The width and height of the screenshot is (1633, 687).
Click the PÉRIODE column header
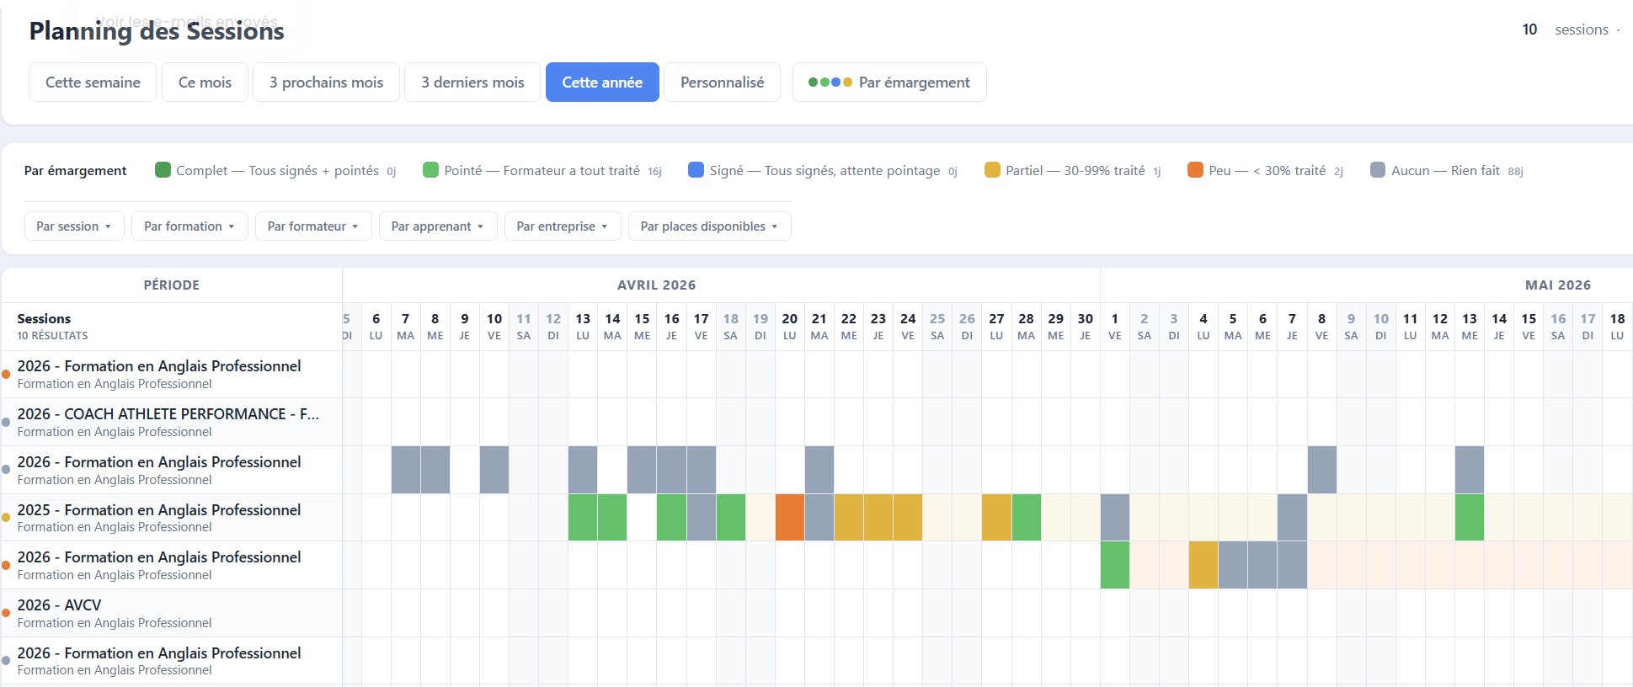coord(172,285)
